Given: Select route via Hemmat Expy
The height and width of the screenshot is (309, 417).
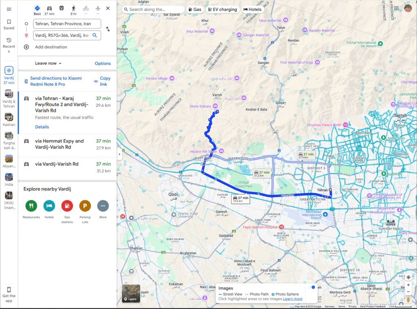Looking at the screenshot, I should point(67,144).
